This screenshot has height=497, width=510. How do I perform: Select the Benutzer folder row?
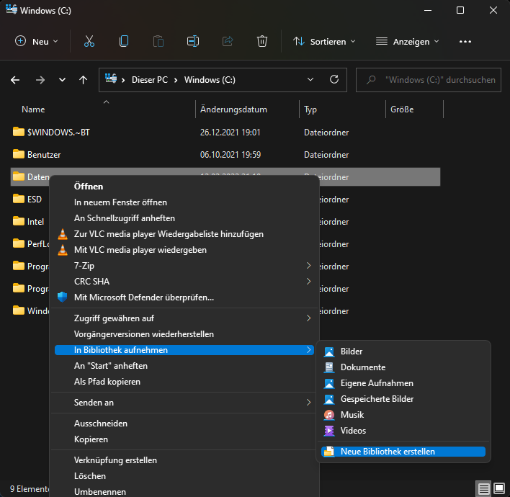[225, 154]
